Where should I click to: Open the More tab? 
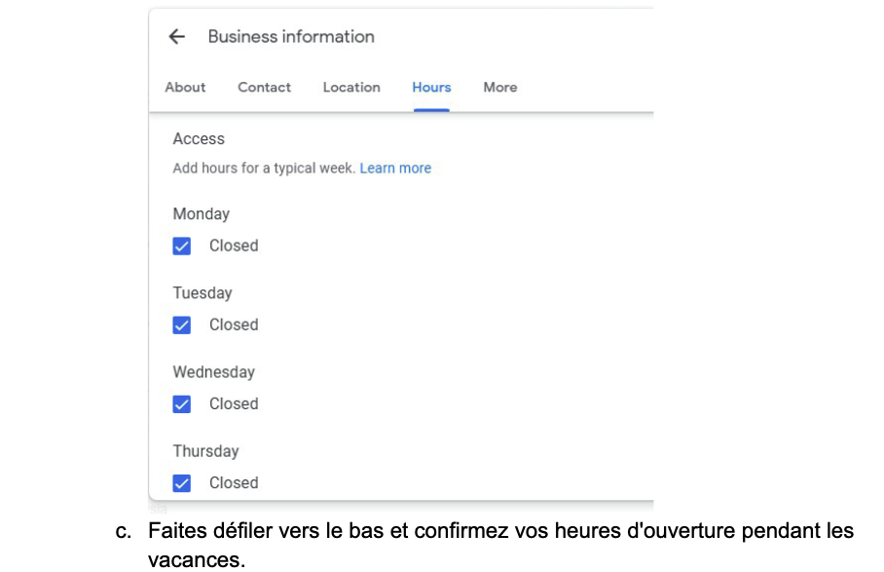pyautogui.click(x=500, y=87)
